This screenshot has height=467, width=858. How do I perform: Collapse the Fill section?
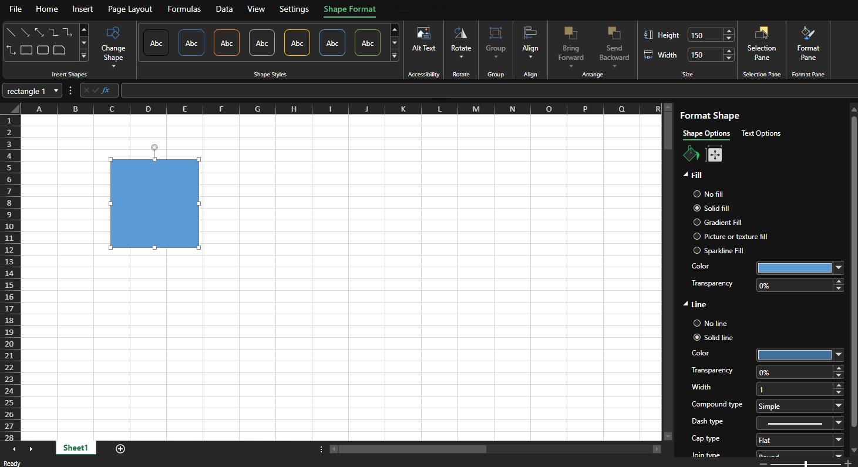(685, 175)
